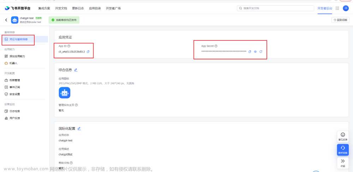Open the 开发文档 menu

(x=61, y=8)
